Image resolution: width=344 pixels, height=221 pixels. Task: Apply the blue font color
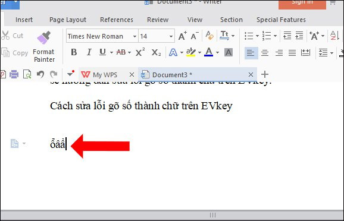point(209,52)
